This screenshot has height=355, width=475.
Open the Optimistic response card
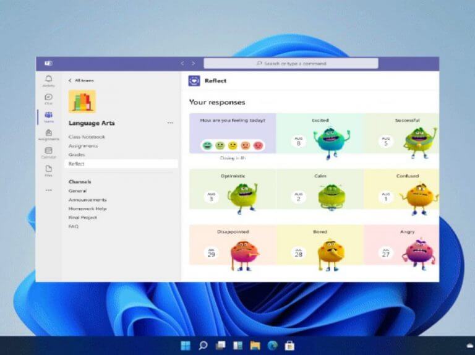coord(233,189)
